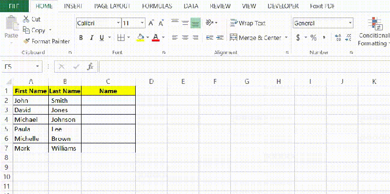
Task: Select cell containing Williams
Action: 65,148
